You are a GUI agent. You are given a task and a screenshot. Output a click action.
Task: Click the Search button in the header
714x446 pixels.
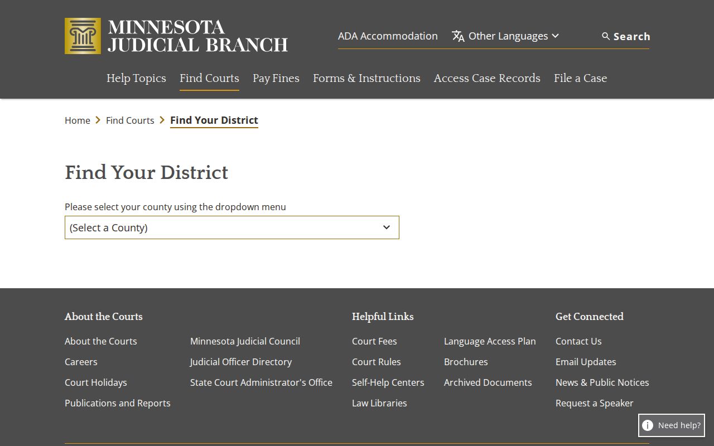625,36
